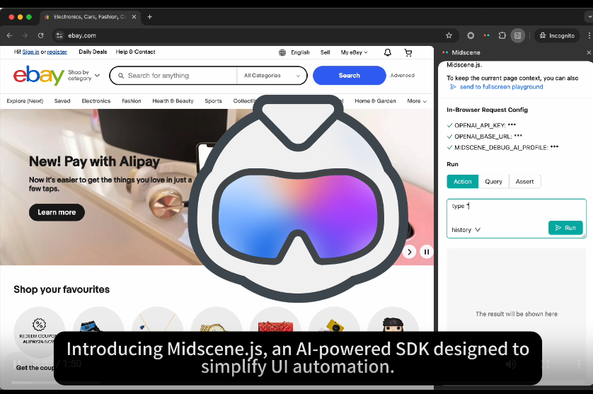
Task: Run the Midscene action
Action: click(x=565, y=228)
